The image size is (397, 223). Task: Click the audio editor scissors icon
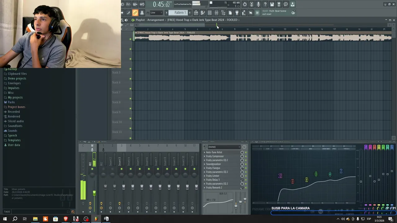pos(252,4)
